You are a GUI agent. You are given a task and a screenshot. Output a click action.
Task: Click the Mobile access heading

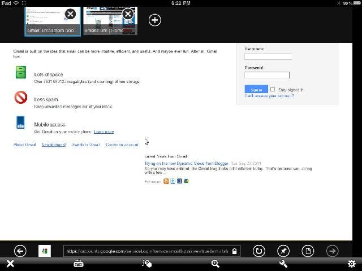50,124
